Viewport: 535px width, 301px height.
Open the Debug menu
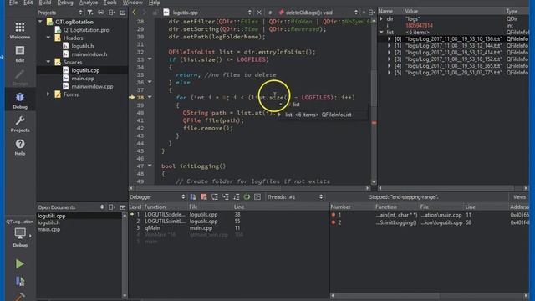click(65, 3)
